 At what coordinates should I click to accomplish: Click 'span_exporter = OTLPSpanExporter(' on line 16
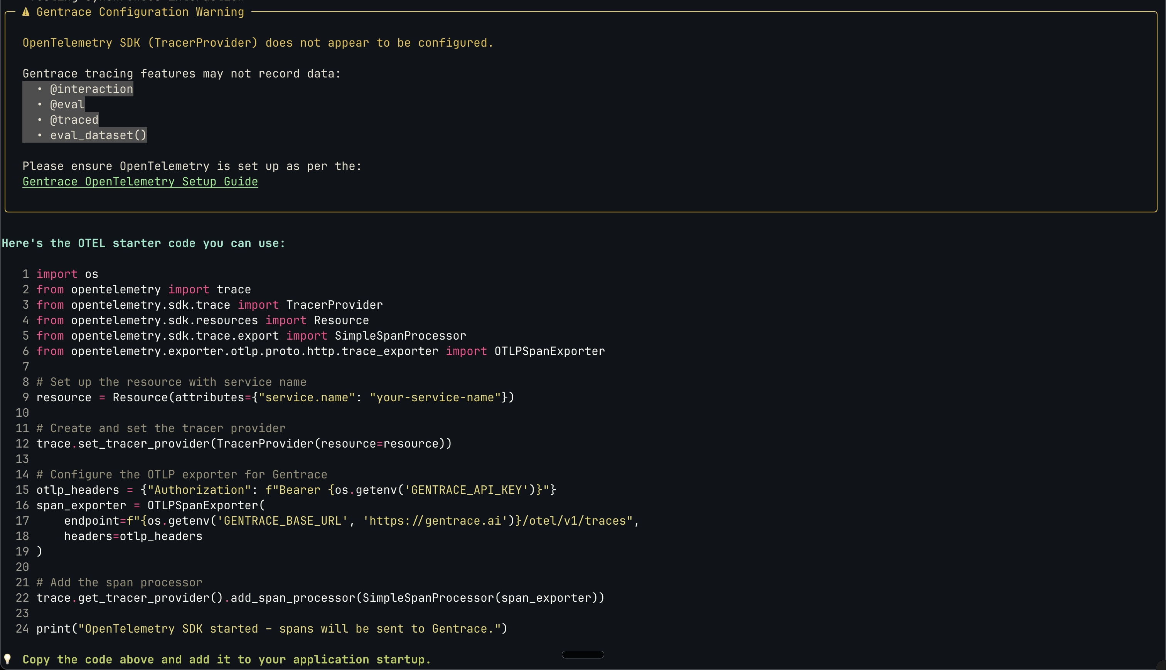coord(150,505)
